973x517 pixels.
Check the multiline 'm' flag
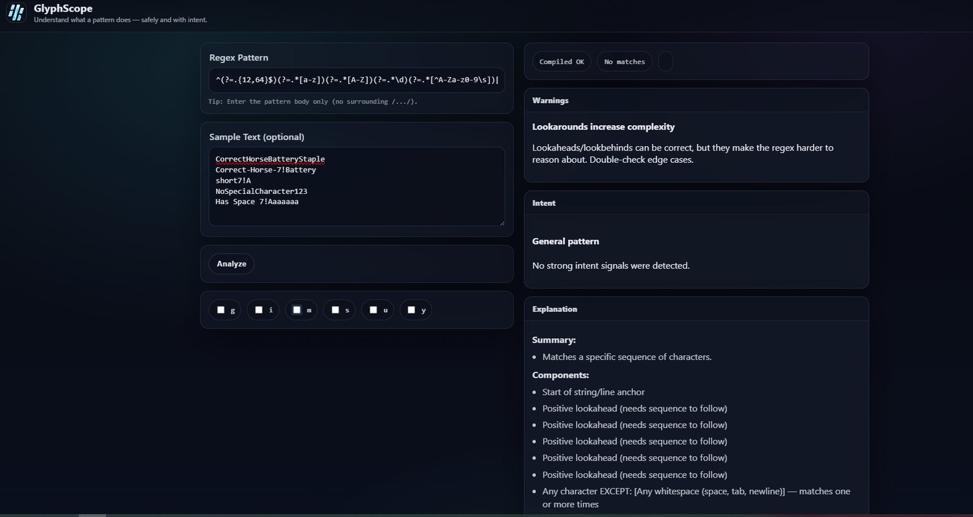click(297, 310)
